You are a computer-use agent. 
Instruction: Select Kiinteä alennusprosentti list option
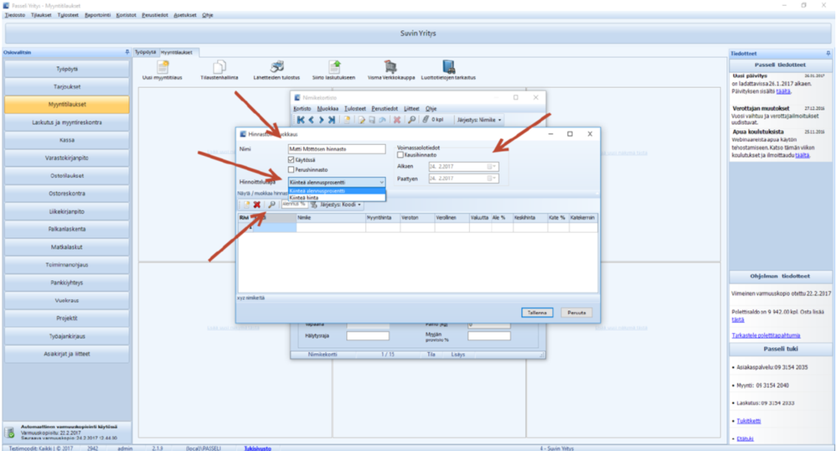tap(337, 191)
